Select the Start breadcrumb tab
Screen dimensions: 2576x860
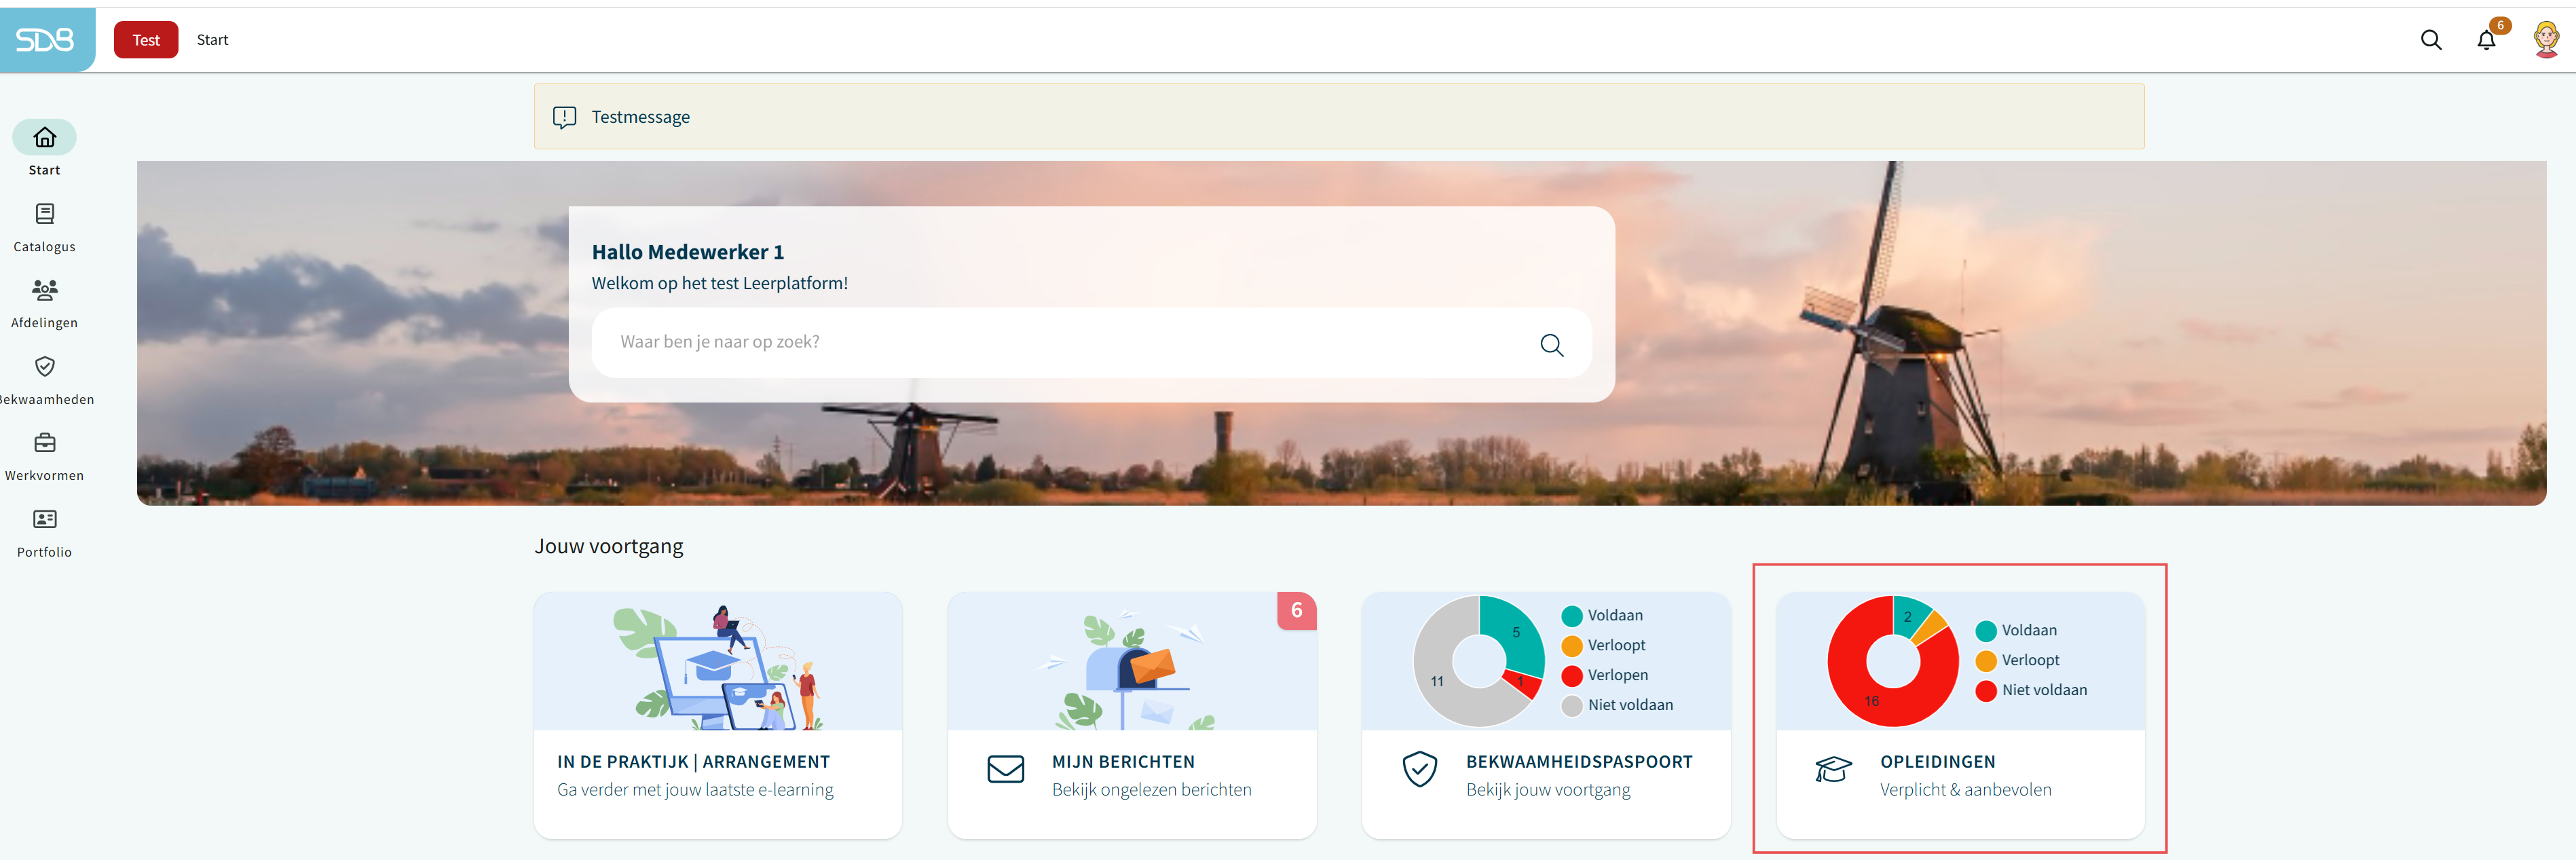[x=212, y=40]
